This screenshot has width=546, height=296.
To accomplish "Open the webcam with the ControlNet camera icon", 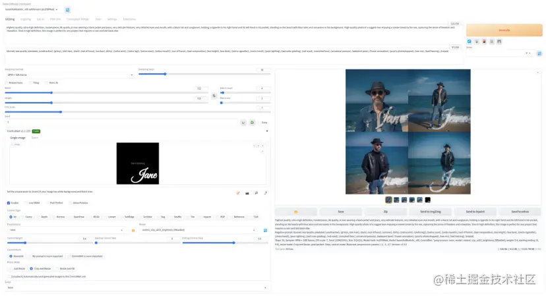I will (x=247, y=193).
